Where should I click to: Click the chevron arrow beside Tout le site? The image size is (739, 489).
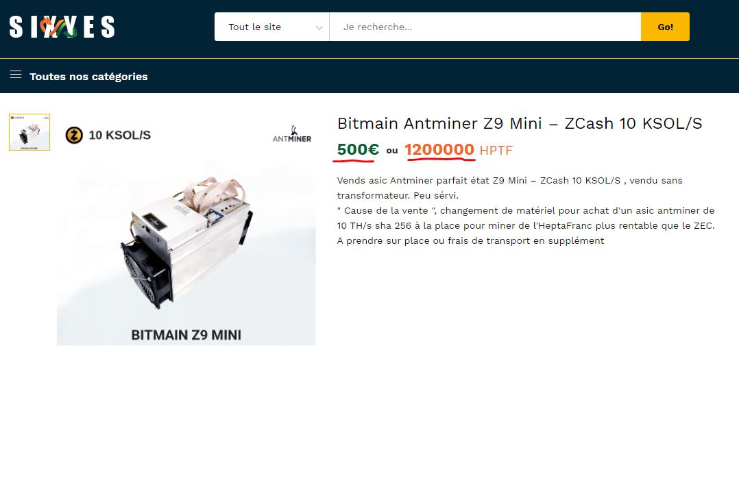319,27
